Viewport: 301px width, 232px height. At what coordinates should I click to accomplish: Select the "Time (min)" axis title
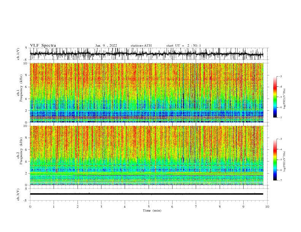pyautogui.click(x=152, y=210)
